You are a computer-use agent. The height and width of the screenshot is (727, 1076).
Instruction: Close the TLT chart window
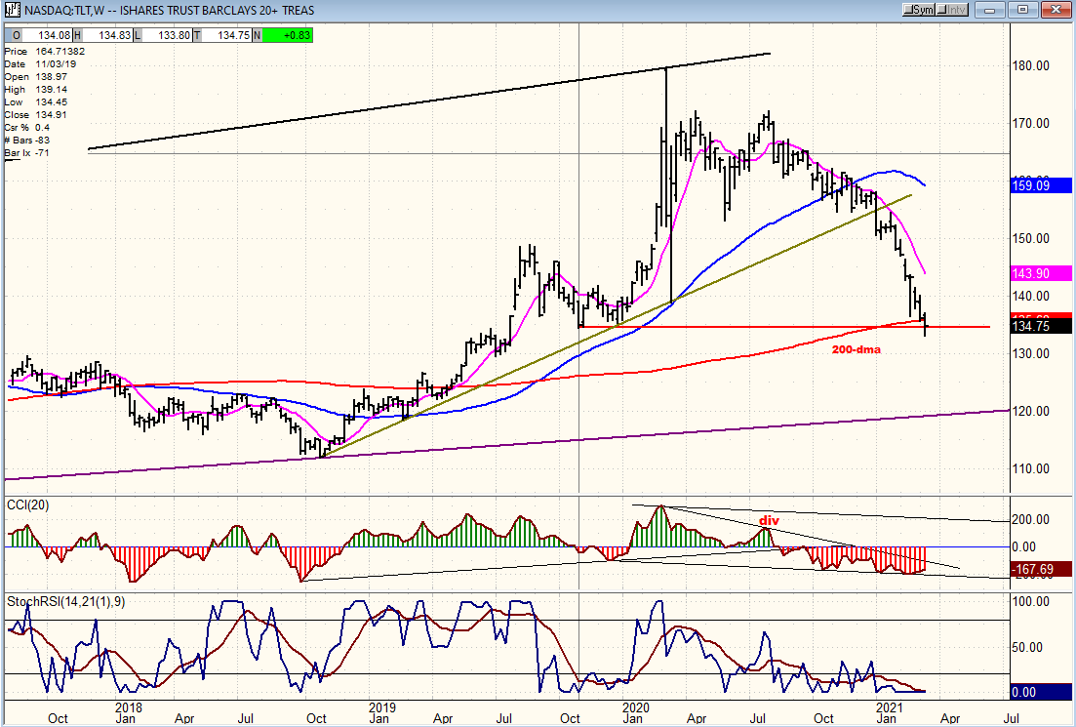point(1056,10)
